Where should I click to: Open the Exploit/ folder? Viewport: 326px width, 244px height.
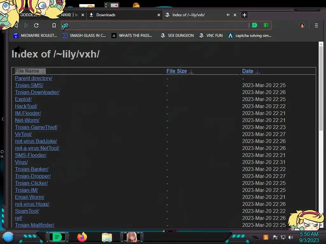pyautogui.click(x=23, y=99)
